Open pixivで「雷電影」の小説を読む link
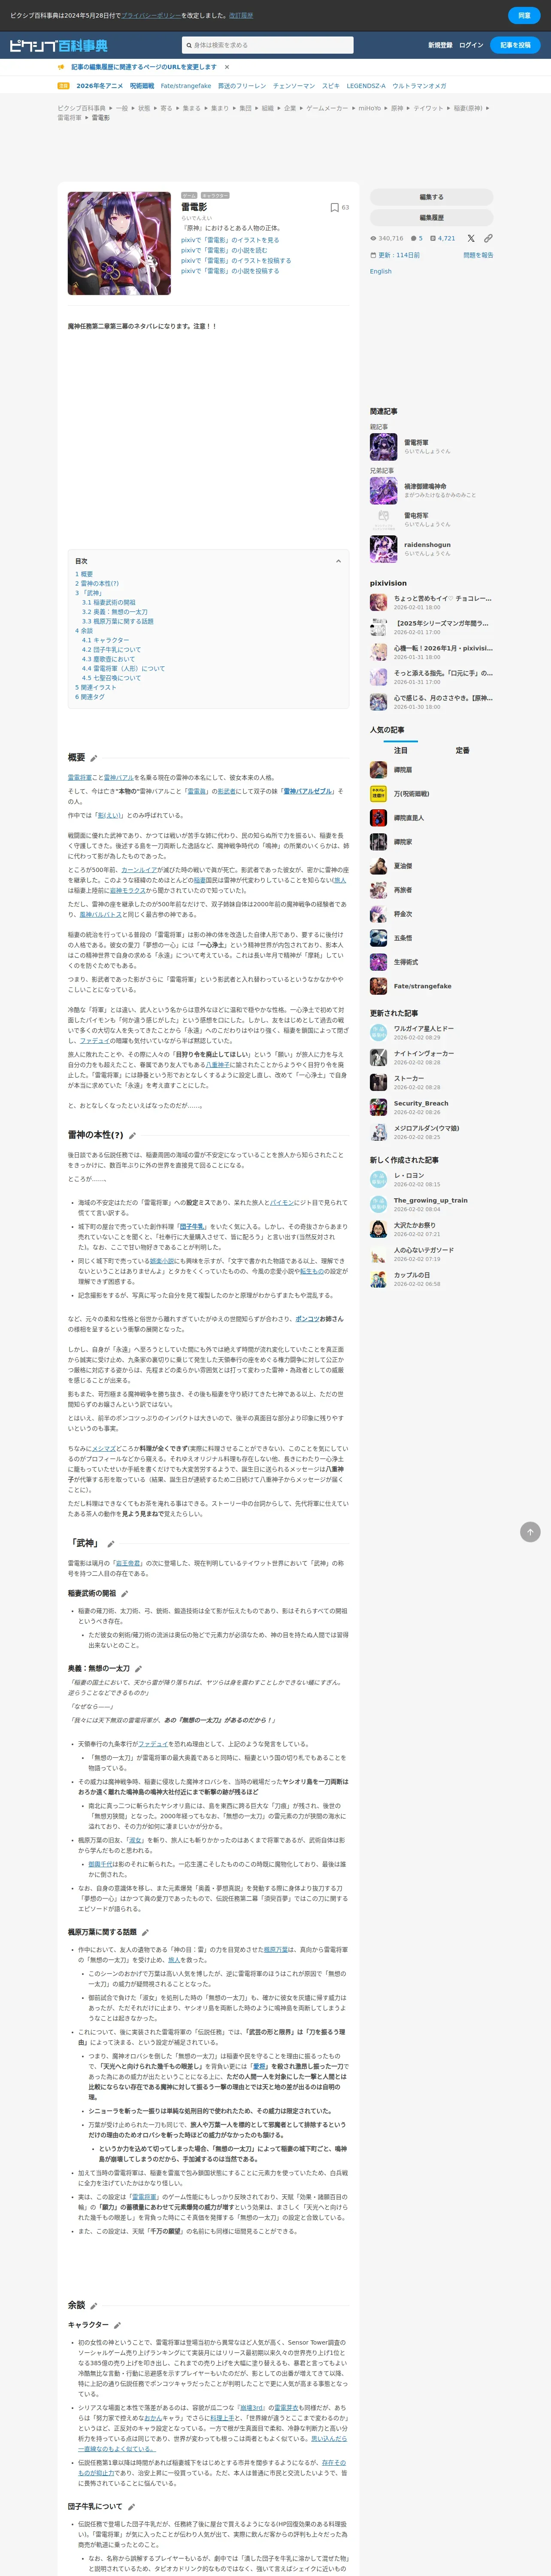This screenshot has height=2576, width=551. tap(224, 250)
